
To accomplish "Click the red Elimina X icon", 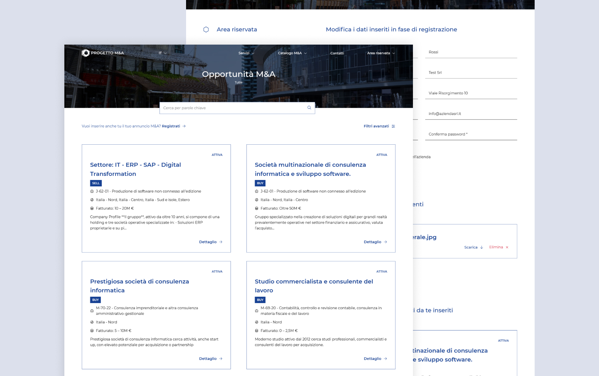I will coord(507,248).
